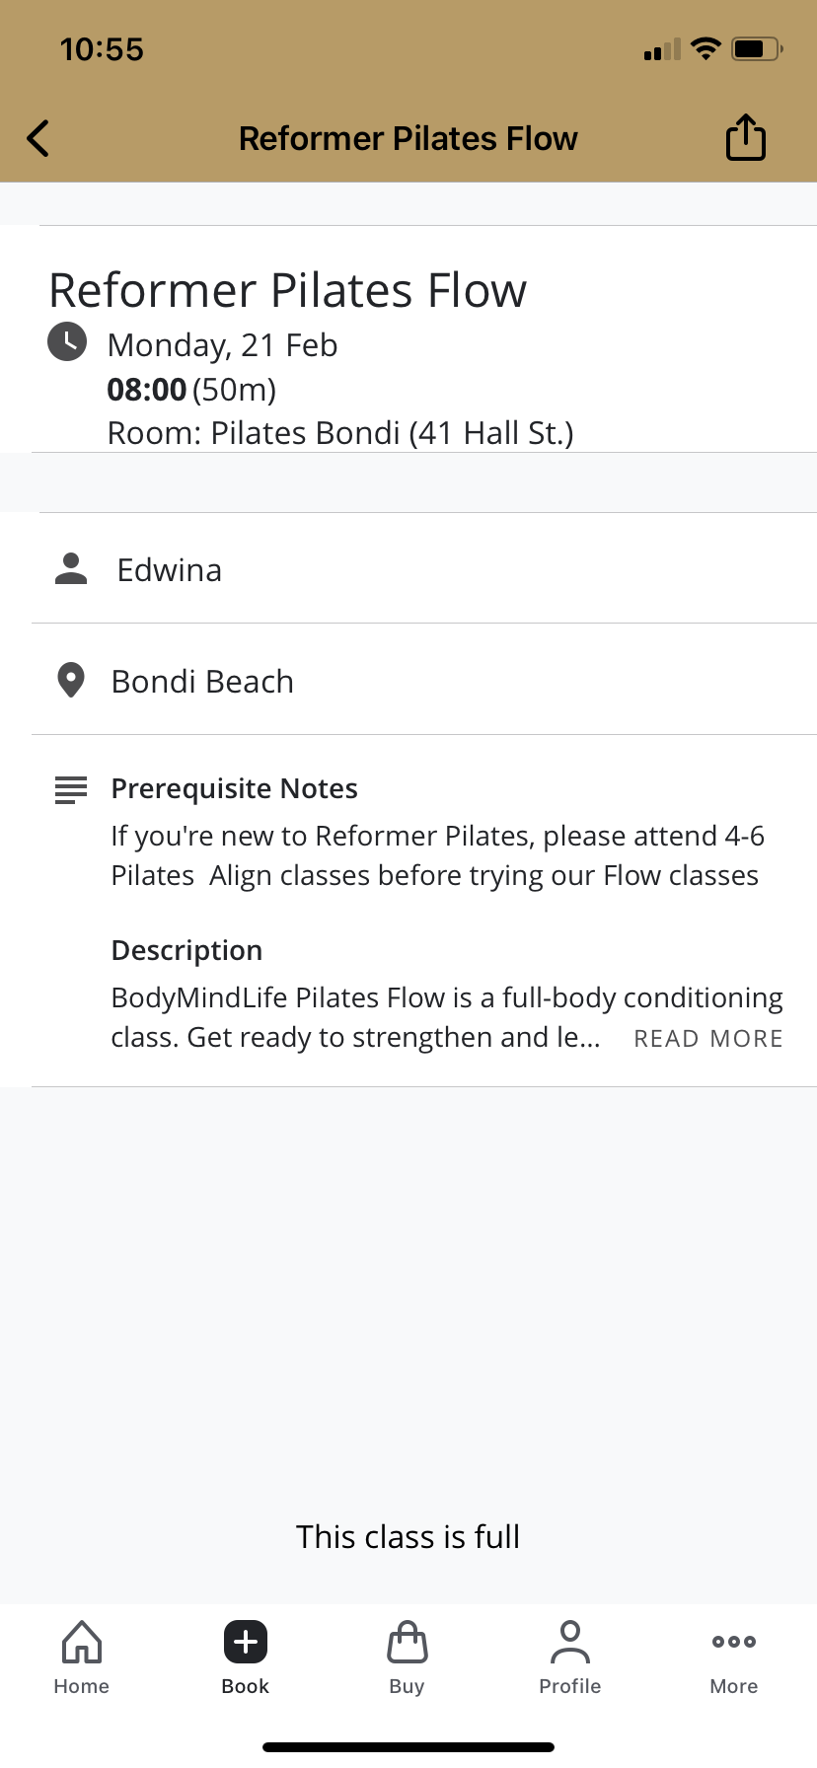Viewport: 817px width, 1768px height.
Task: Tap the person icon next to Edwina
Action: (71, 569)
